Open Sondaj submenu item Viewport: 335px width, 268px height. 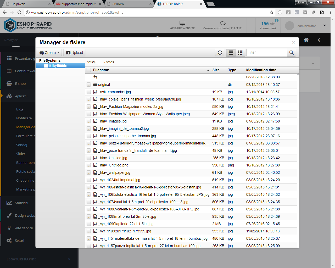[x=21, y=145]
